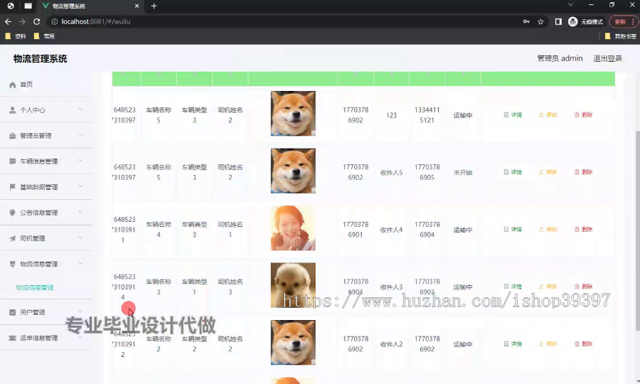Click the 物流信息管理 sidebar icon
Screen dimensions: 640x384
pyautogui.click(x=12, y=264)
